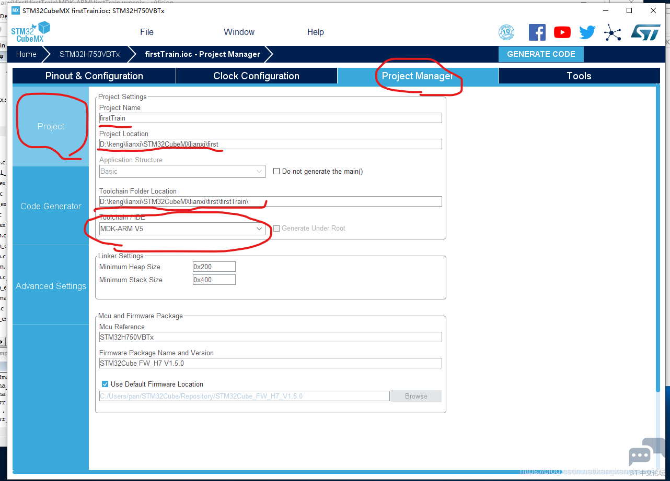
Task: Click the STM32CubeMX logo
Action: point(31,32)
